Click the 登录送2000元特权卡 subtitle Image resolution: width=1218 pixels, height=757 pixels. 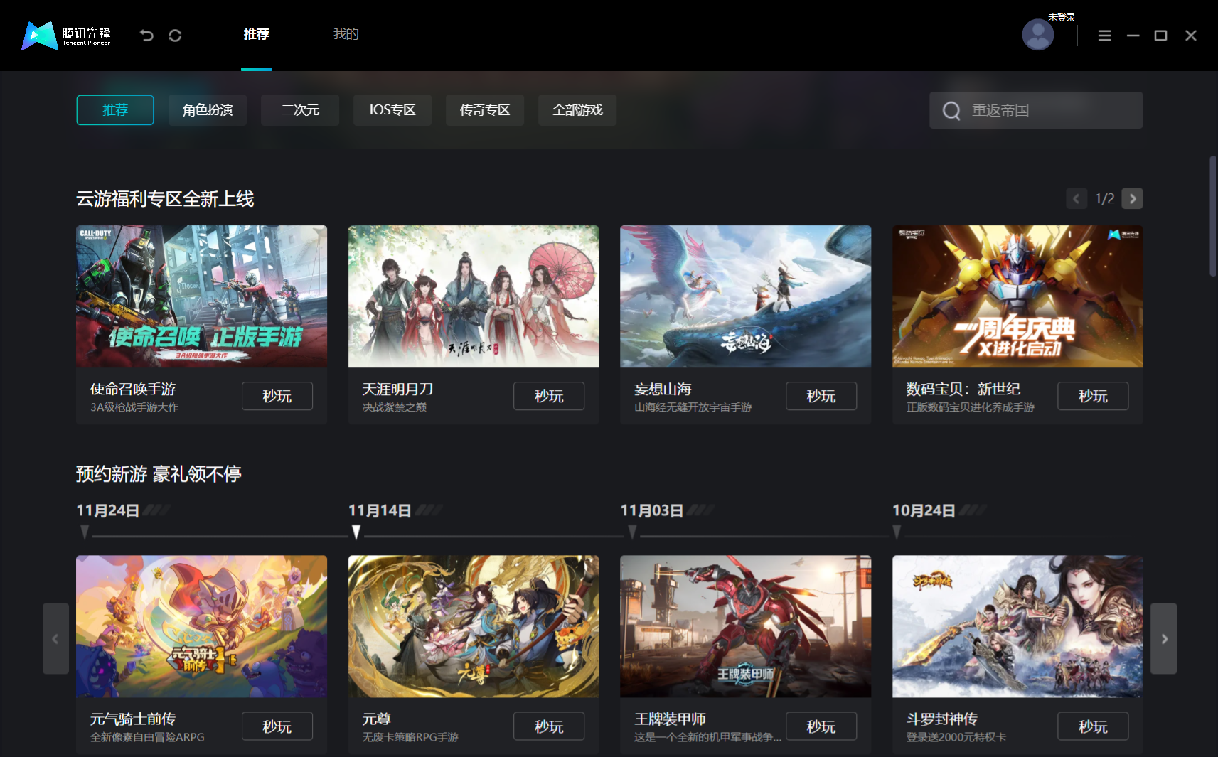click(x=956, y=737)
